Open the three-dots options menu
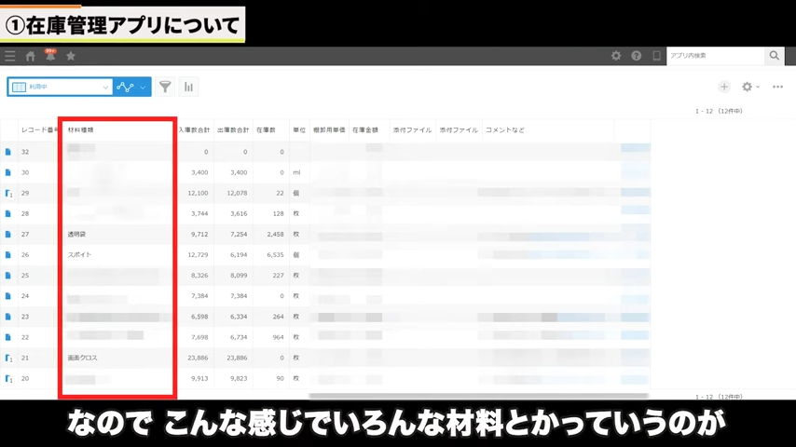This screenshot has width=796, height=447. tap(777, 87)
